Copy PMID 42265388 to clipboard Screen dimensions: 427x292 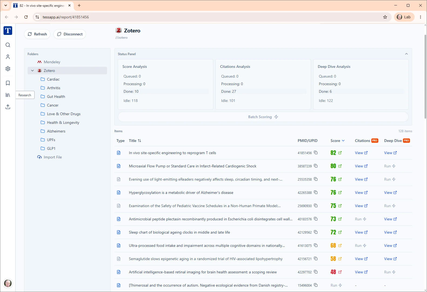(316, 193)
